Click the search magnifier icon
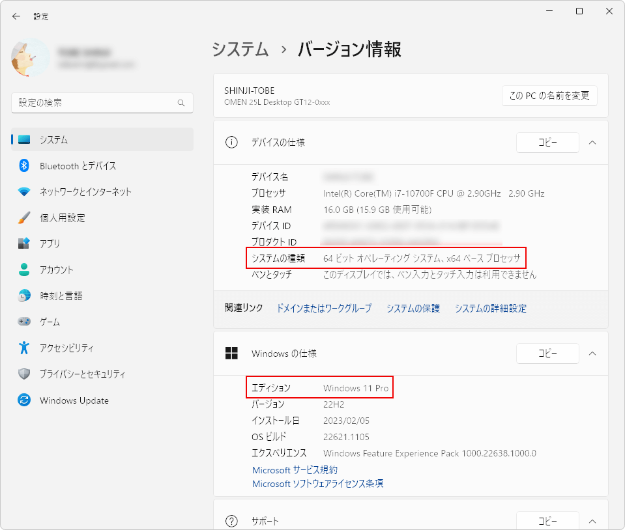The height and width of the screenshot is (530, 625). pos(181,103)
